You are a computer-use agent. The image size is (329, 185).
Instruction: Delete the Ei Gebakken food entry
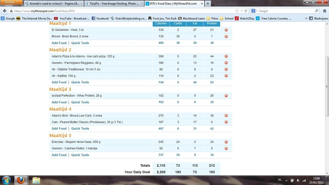[x=226, y=30]
